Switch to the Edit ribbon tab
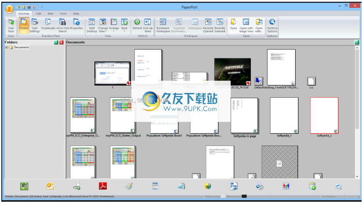This screenshot has width=362, height=203. (39, 14)
